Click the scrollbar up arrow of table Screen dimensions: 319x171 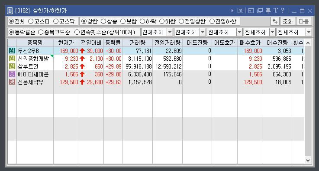click(308, 43)
